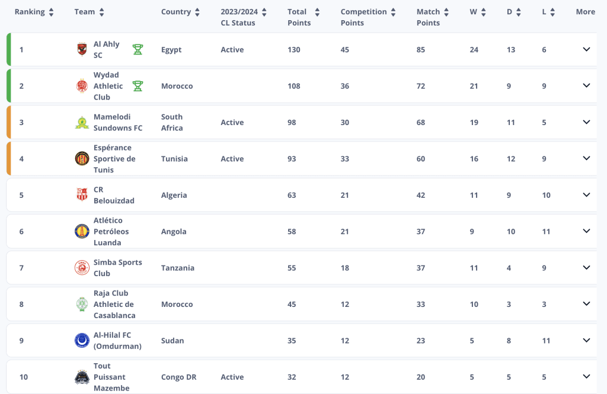Image resolution: width=607 pixels, height=394 pixels.
Task: Click the Tout Puissant Mazembe logo
Action: 82,377
